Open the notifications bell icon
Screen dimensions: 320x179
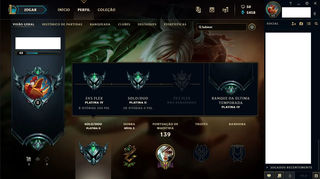315,14
